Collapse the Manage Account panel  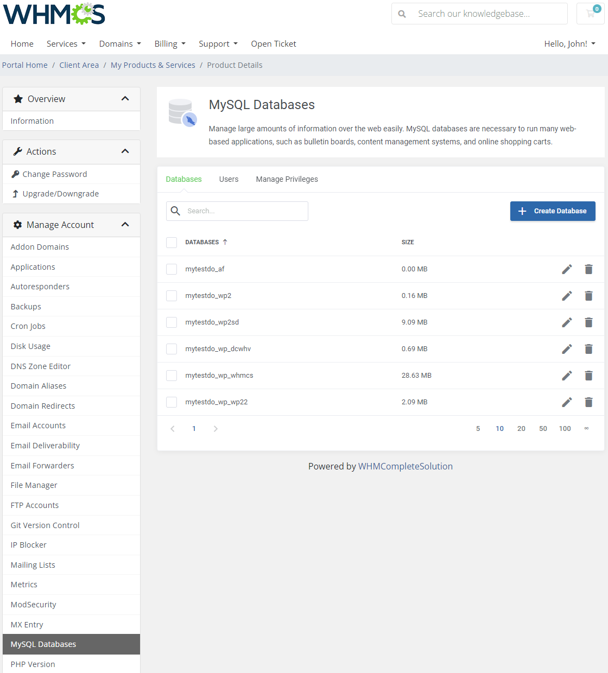125,225
